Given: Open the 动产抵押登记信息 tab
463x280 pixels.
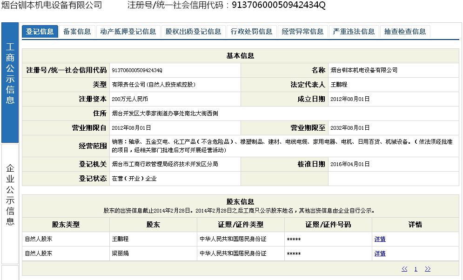Looking at the screenshot, I should click(x=128, y=32).
